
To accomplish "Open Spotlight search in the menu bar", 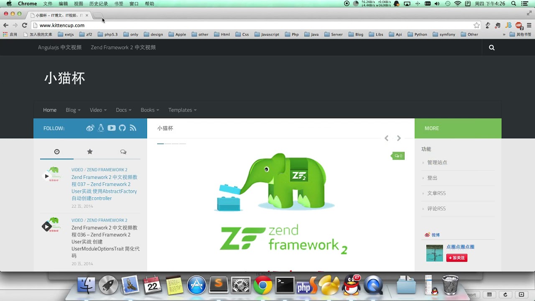I will (x=514, y=3).
